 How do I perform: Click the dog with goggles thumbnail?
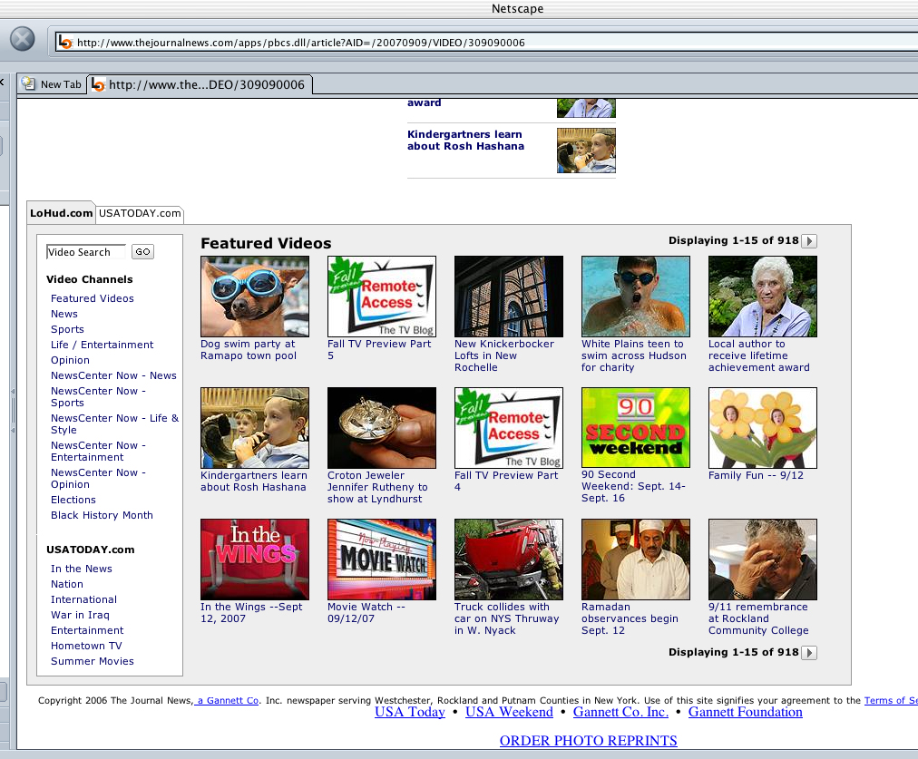click(x=255, y=297)
